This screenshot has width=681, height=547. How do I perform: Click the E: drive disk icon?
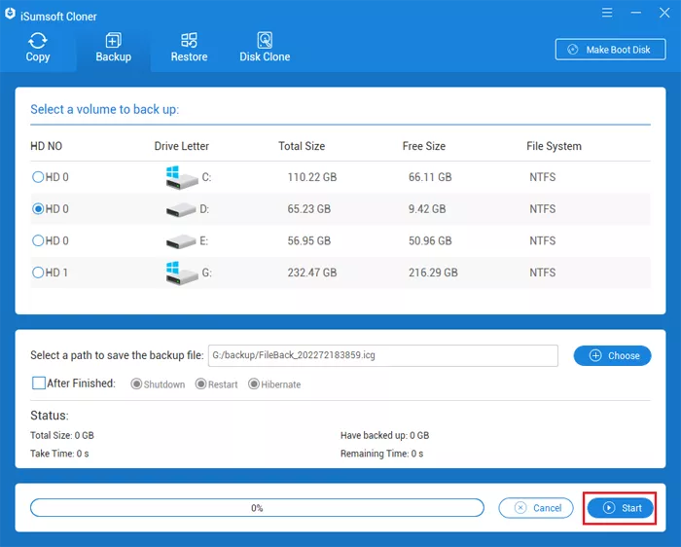pos(181,241)
